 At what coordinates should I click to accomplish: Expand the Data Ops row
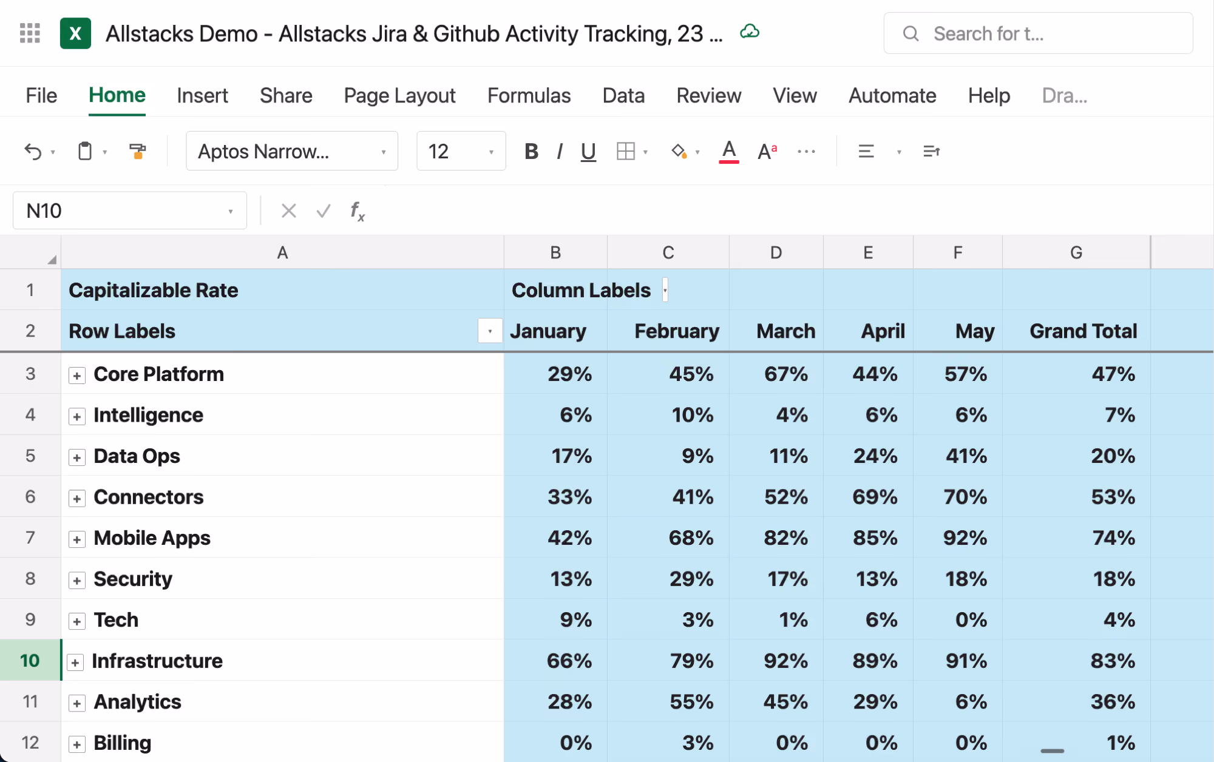click(x=76, y=457)
